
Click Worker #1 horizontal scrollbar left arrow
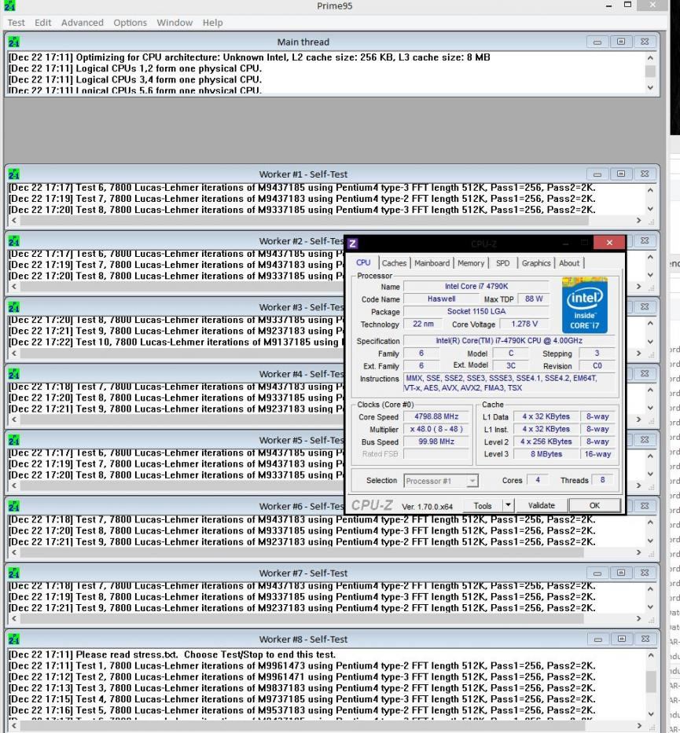(x=14, y=220)
